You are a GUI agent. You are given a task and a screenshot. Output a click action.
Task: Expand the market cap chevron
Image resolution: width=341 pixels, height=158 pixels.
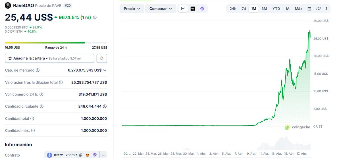click(105, 70)
